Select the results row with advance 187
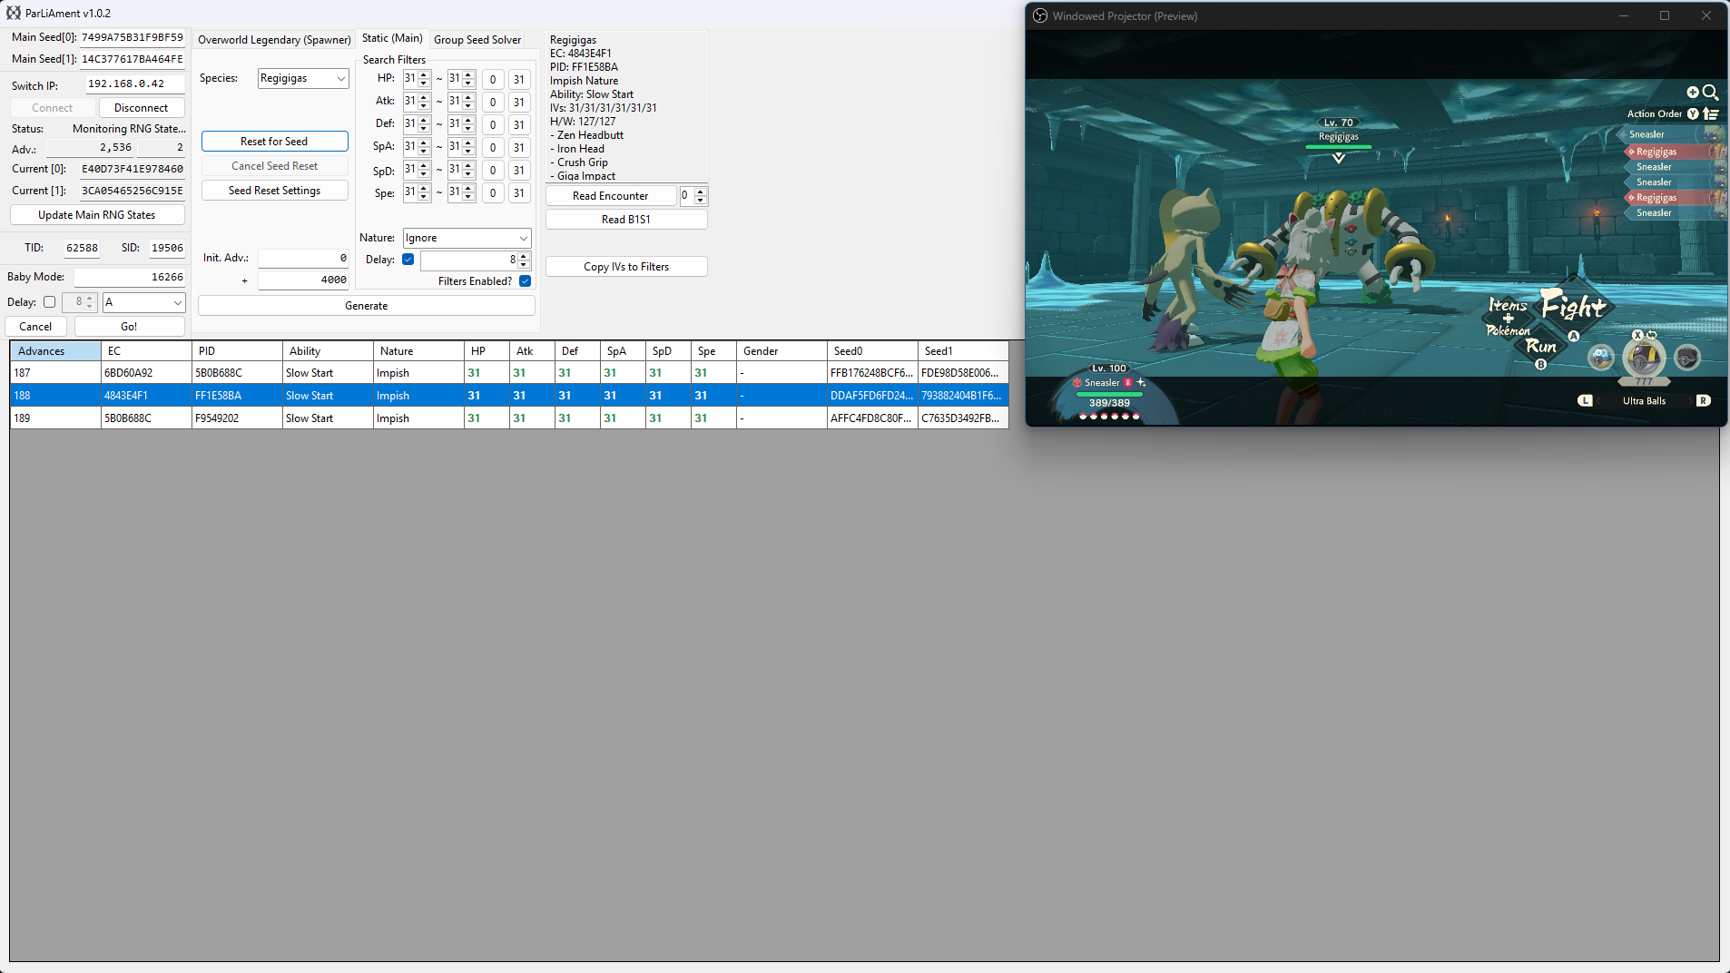 (509, 373)
